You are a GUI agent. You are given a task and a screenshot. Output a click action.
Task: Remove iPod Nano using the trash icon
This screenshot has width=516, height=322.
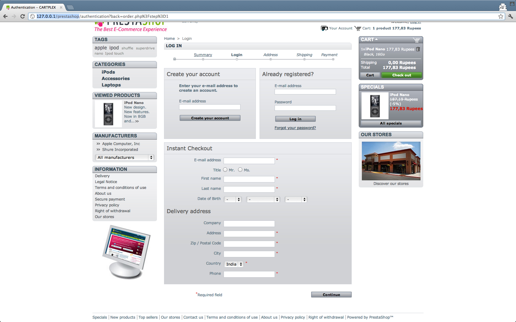(418, 49)
